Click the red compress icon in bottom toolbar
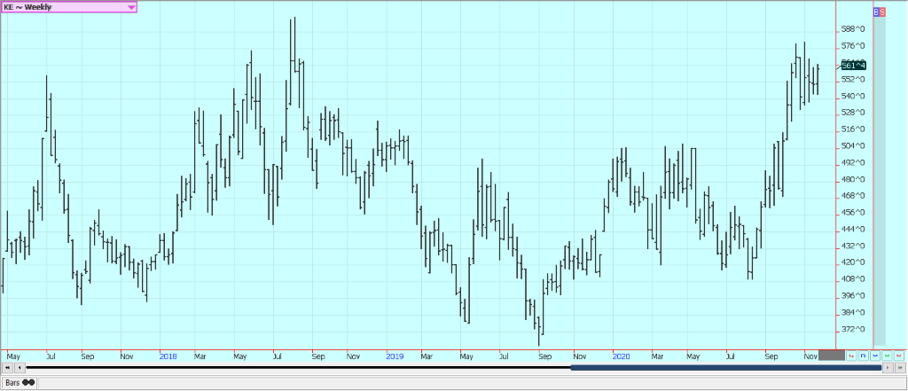The height and width of the screenshot is (391, 908). (899, 356)
